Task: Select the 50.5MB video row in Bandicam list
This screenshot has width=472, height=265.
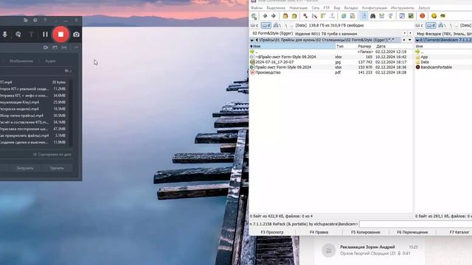Action: pos(33,116)
